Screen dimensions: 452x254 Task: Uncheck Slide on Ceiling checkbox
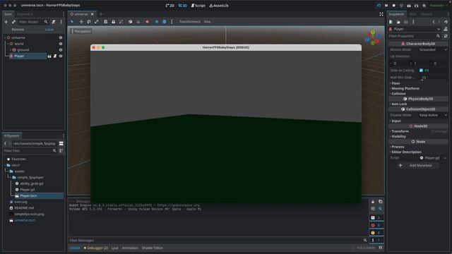tap(421, 71)
